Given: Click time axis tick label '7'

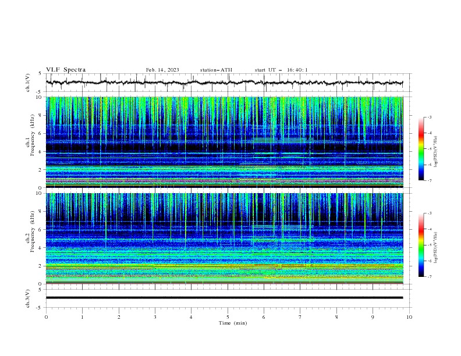Looking at the screenshot, I should coord(300,317).
